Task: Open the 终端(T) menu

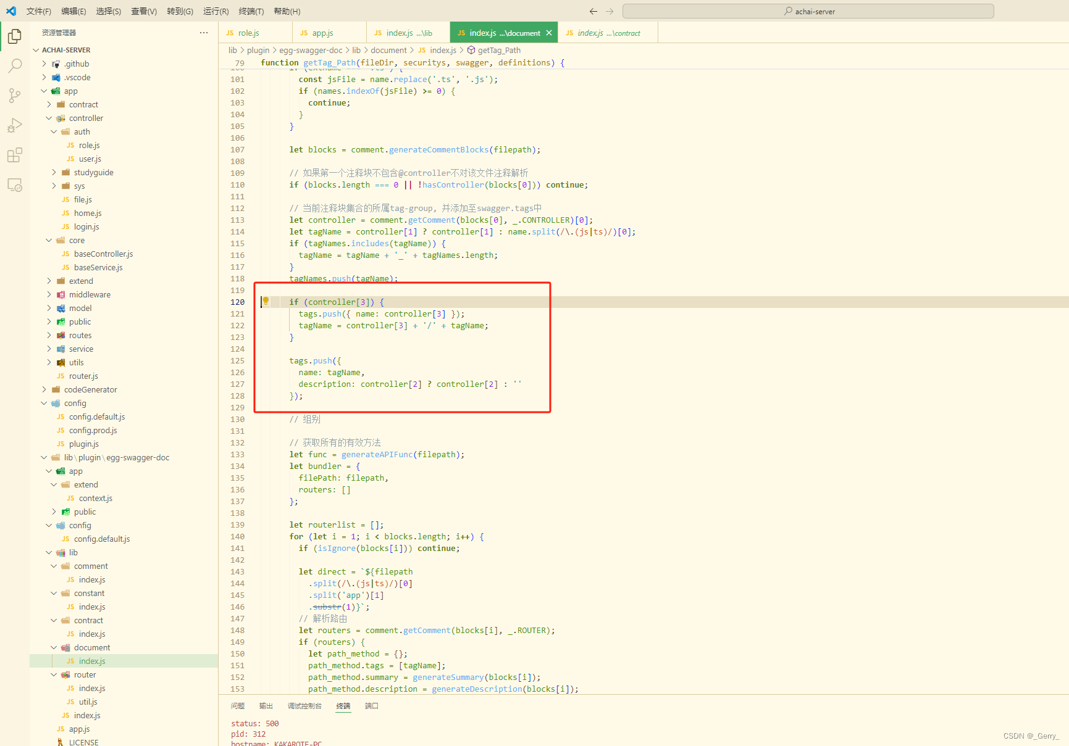Action: [251, 11]
